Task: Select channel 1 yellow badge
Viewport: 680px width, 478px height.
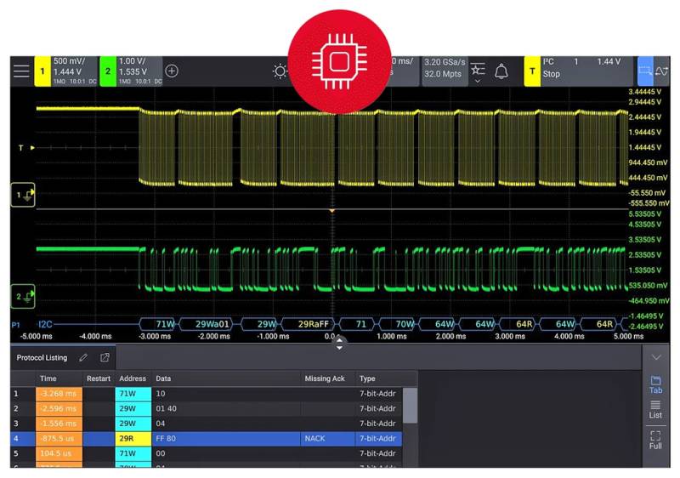Action: click(42, 71)
